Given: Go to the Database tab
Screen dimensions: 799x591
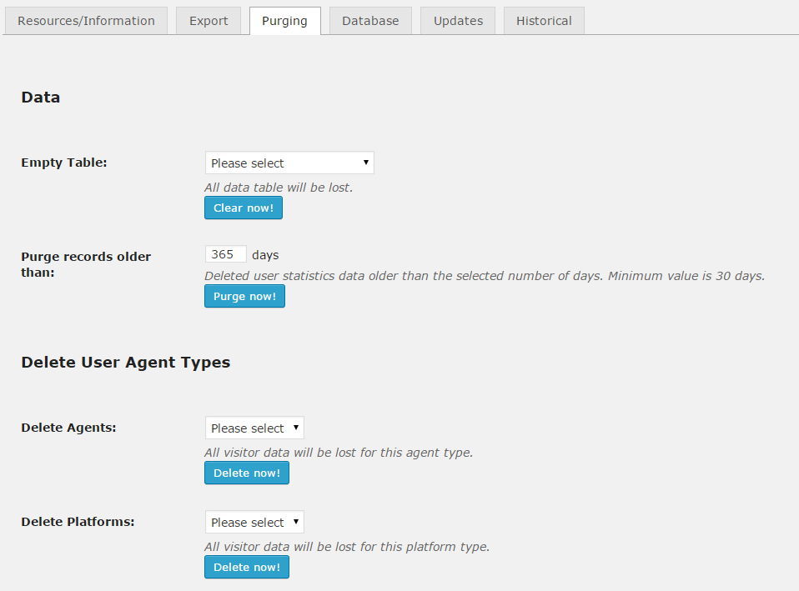Looking at the screenshot, I should click(x=370, y=21).
